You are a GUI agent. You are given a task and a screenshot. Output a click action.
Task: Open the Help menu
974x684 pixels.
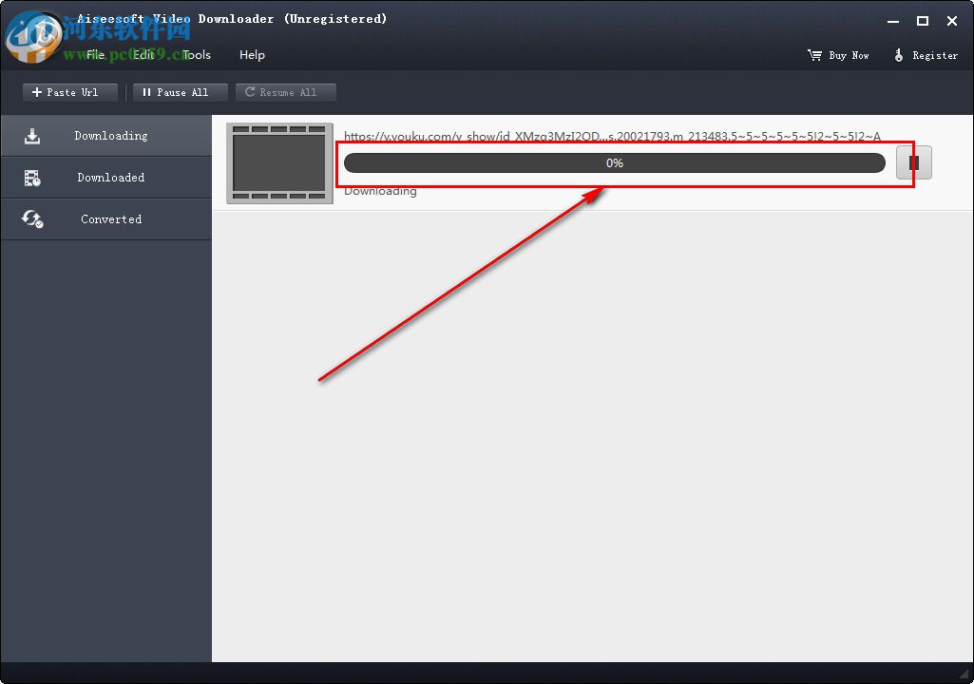(x=252, y=55)
